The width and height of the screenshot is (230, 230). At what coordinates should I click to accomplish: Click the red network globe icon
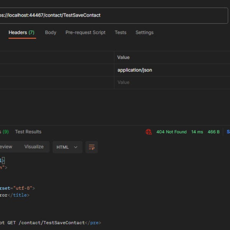[x=149, y=132]
